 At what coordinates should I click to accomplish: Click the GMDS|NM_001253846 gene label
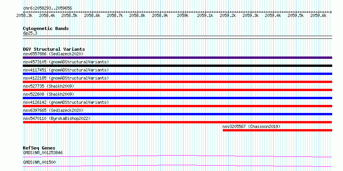pyautogui.click(x=43, y=153)
